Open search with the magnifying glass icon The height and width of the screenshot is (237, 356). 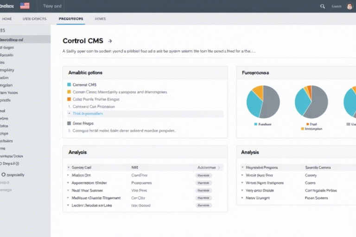tap(323, 6)
